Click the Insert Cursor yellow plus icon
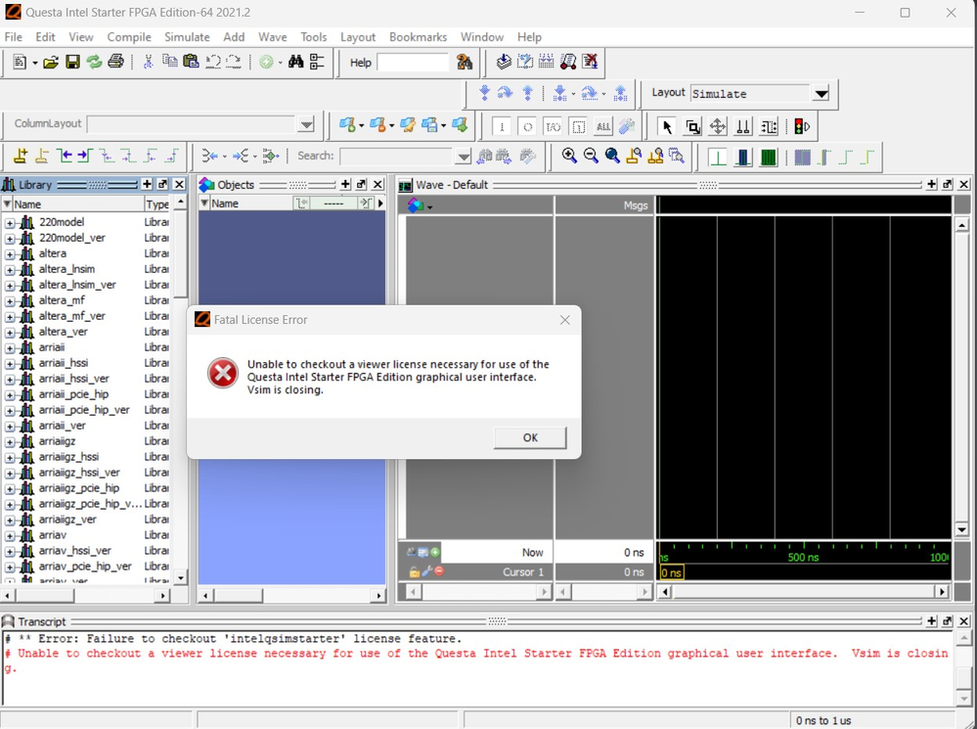977x729 pixels. coord(20,156)
